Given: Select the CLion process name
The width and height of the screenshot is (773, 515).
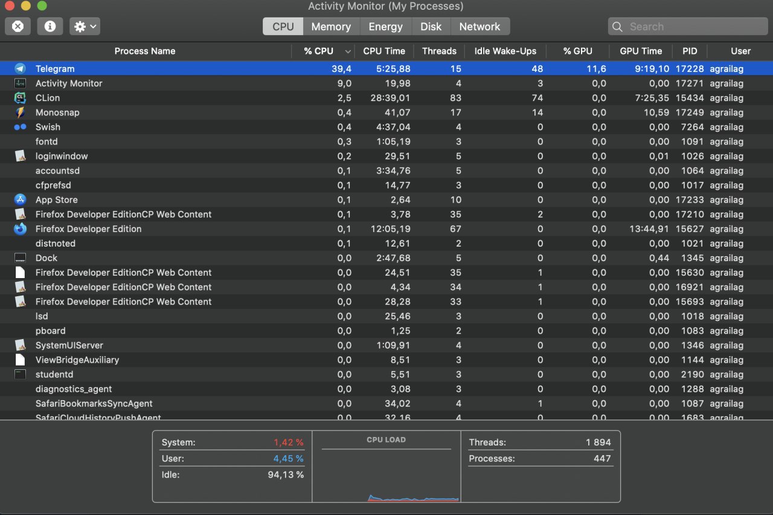Looking at the screenshot, I should (x=48, y=98).
